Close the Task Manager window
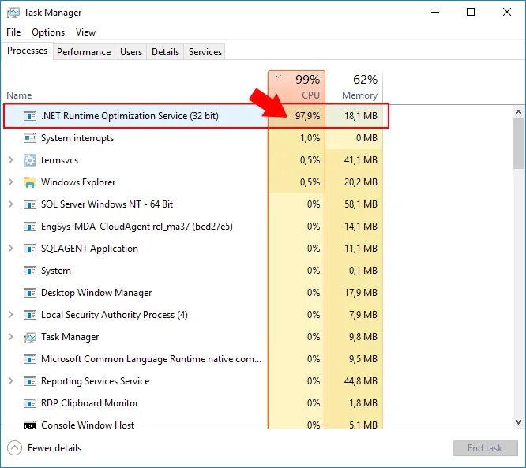The image size is (526, 468). pos(507,13)
